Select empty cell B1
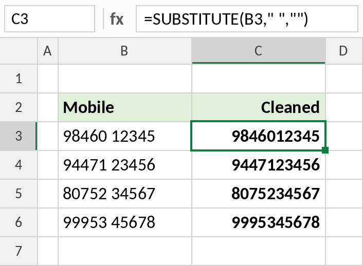 click(x=125, y=79)
